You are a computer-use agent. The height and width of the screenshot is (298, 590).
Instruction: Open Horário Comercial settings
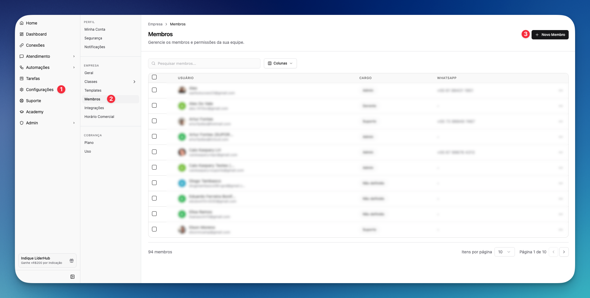click(99, 117)
